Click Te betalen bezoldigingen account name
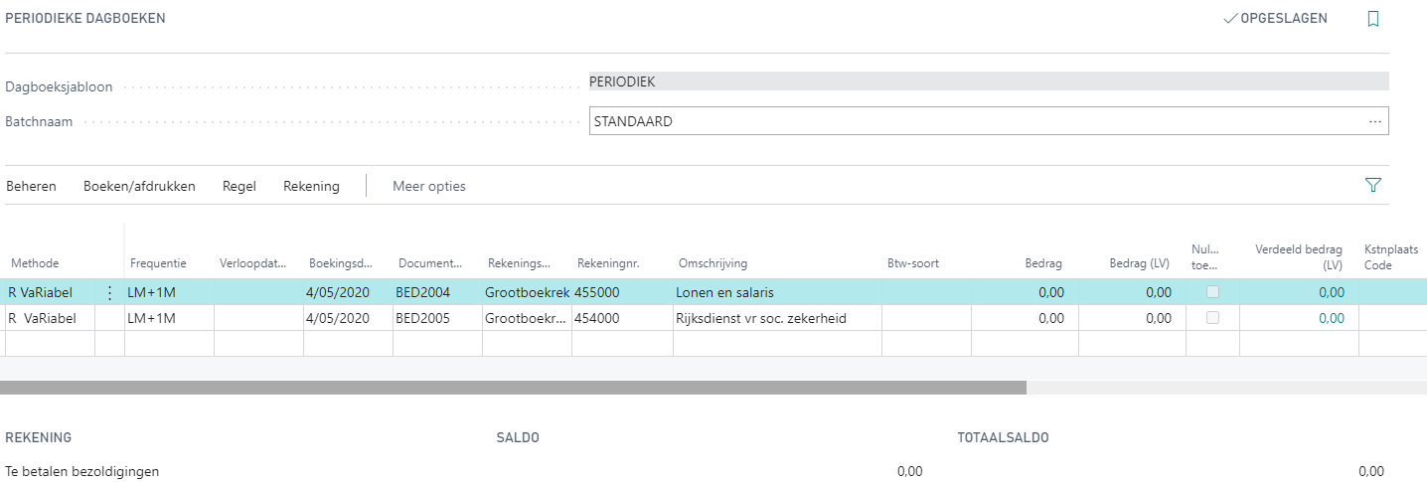Viewport: 1427px width, 482px height. [82, 471]
